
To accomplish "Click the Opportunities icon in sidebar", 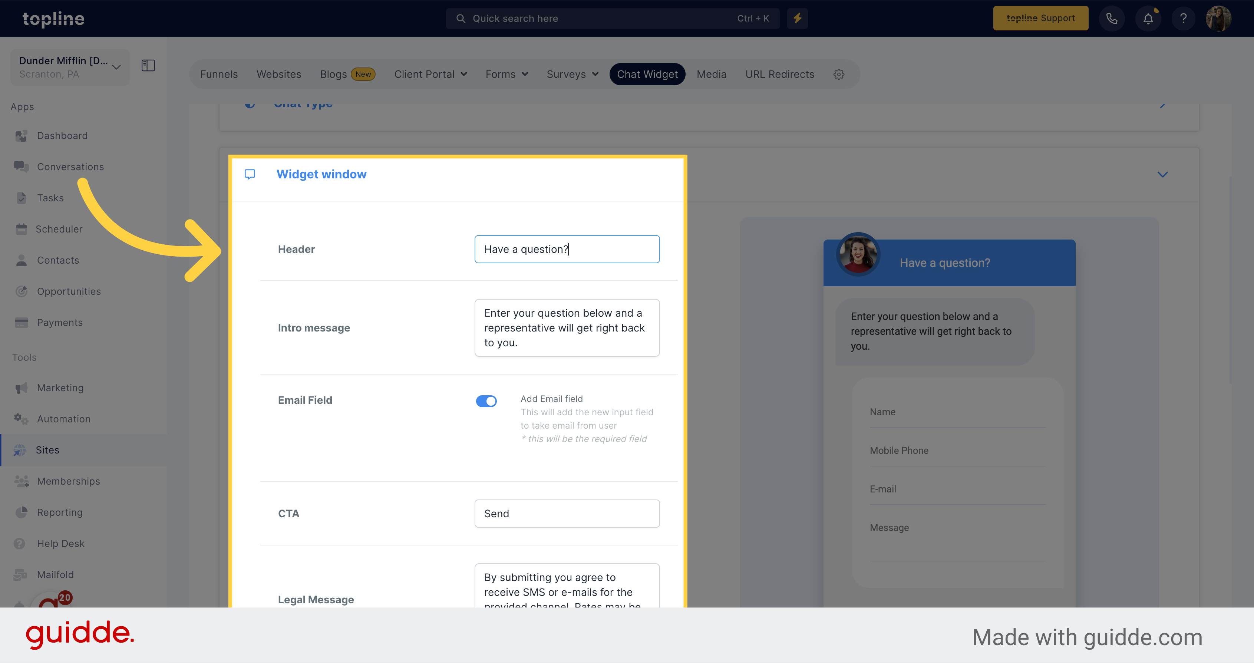I will (x=22, y=290).
